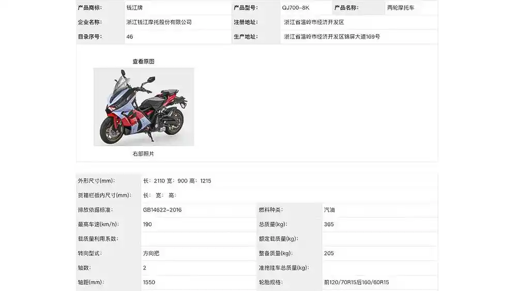Select registered address 浙江省温岭市经济开发区

[314, 22]
